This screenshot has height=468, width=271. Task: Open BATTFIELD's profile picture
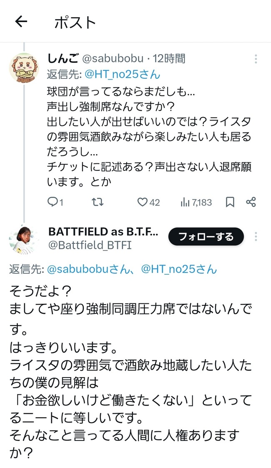click(x=24, y=240)
